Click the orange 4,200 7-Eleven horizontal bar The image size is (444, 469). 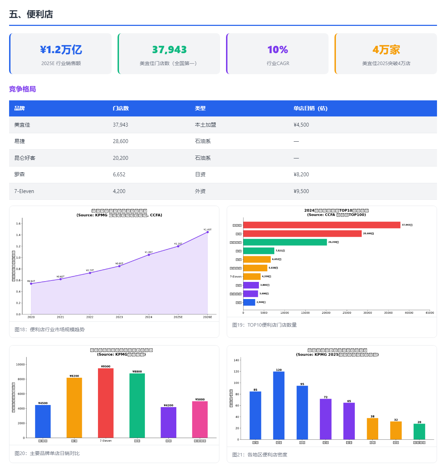click(252, 277)
